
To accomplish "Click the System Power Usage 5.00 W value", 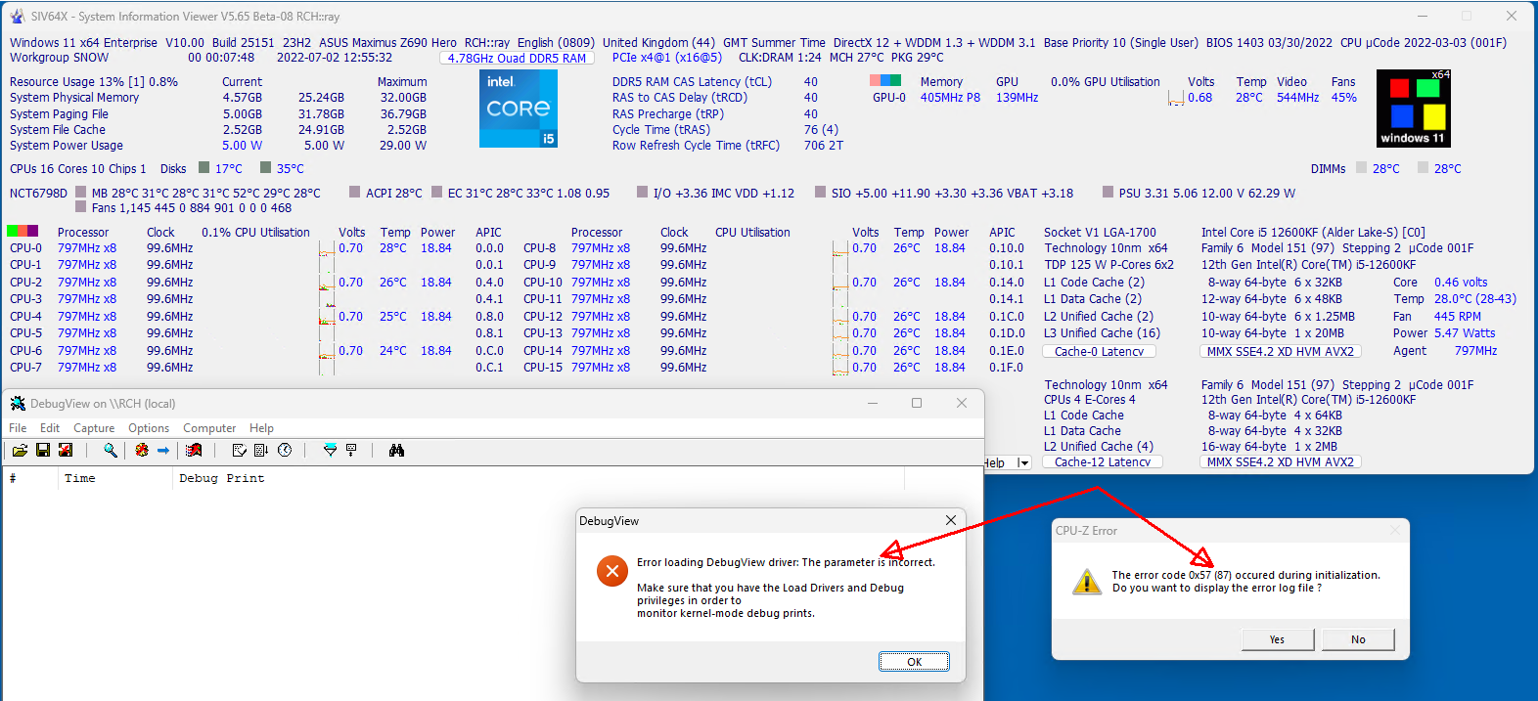I will 242,146.
